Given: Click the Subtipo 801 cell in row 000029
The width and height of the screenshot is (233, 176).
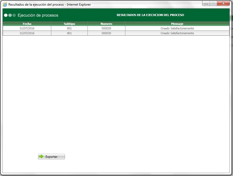Looking at the screenshot, I should point(70,28).
